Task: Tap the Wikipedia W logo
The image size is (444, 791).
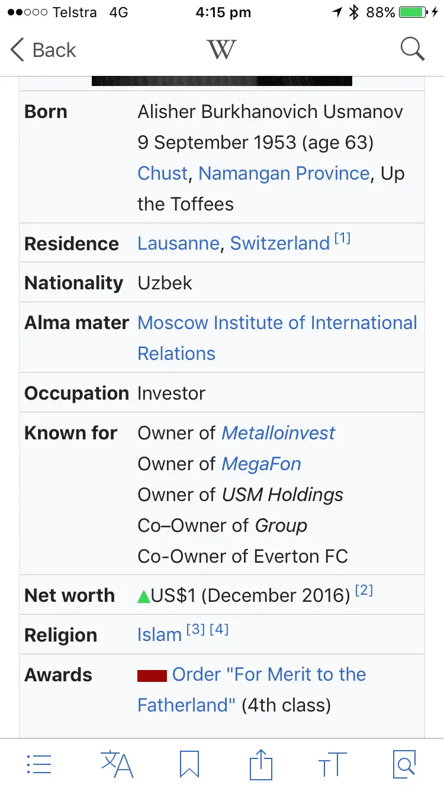Action: pyautogui.click(x=221, y=49)
